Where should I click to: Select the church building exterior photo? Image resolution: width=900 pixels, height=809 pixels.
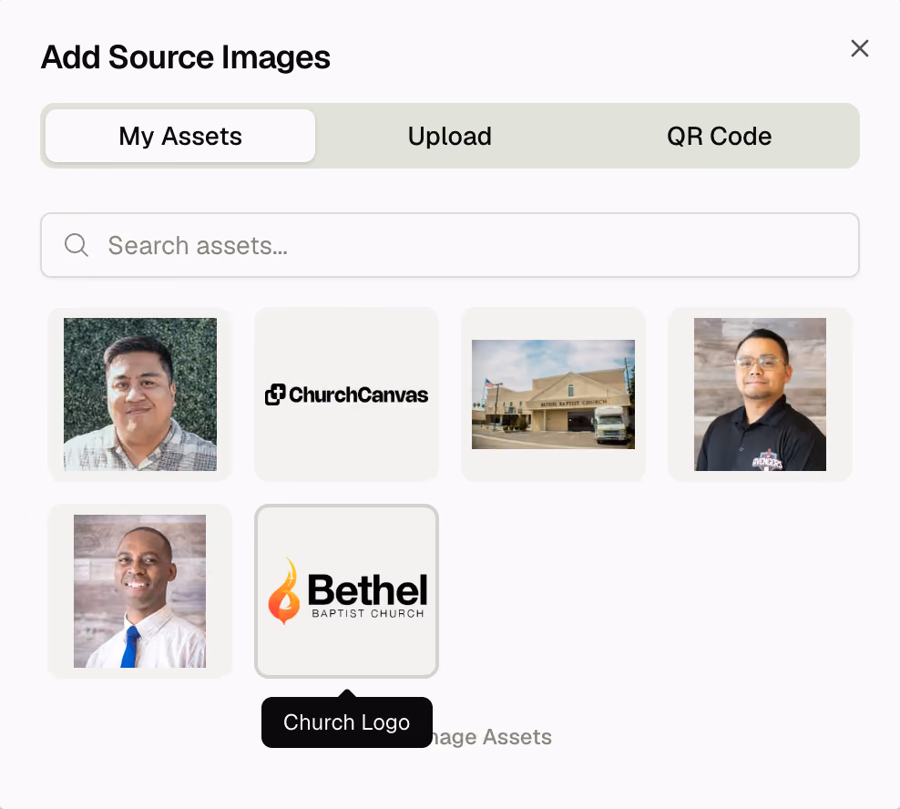[553, 394]
